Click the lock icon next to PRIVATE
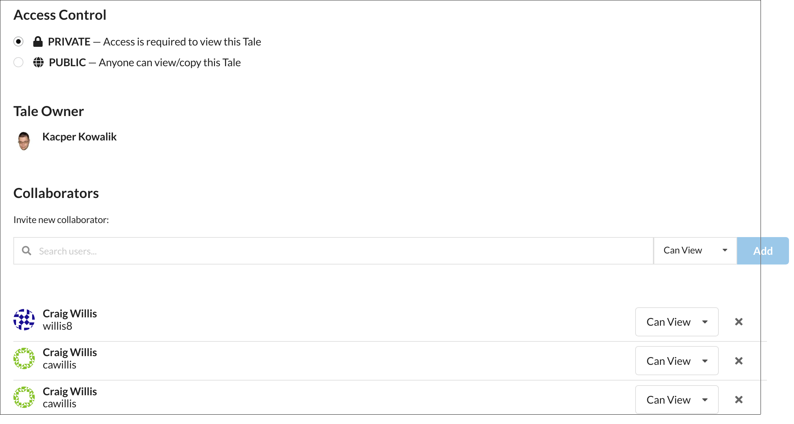 [38, 41]
